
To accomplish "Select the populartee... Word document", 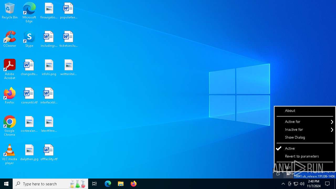I will pos(69,11).
